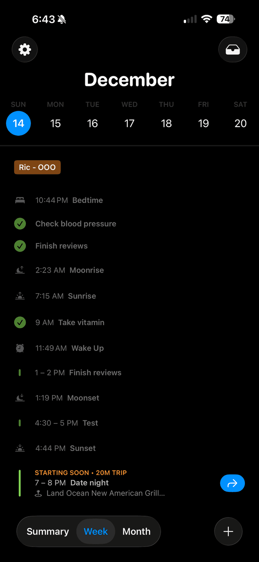Tap the sunset icon at 4:44 PM

click(x=20, y=448)
